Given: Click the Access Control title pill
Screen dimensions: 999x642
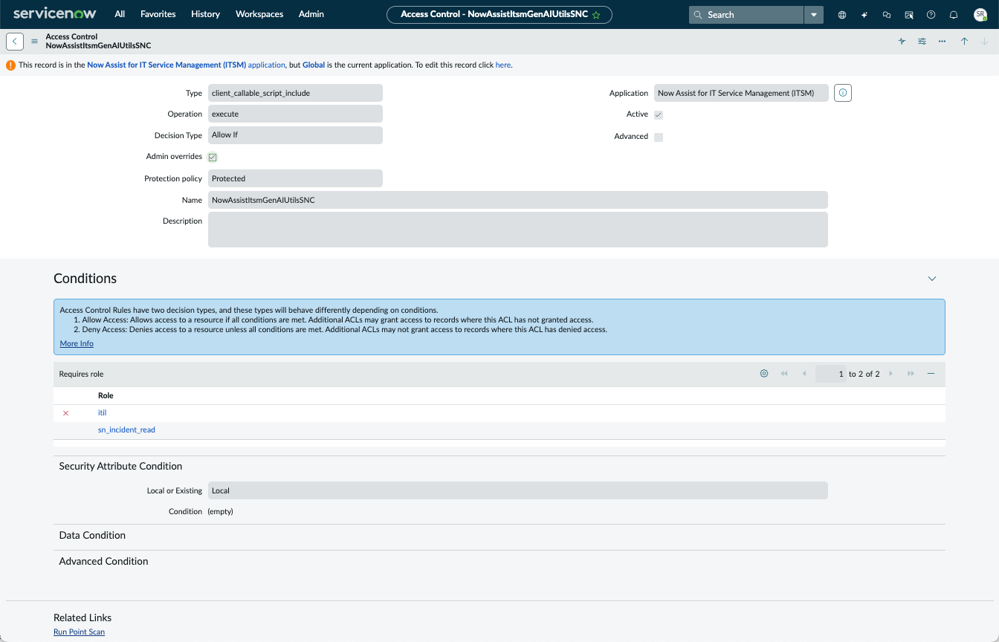Looking at the screenshot, I should click(x=499, y=15).
